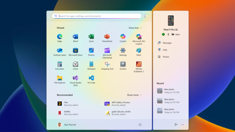Click the green connected status icon
235x132 pixels.
(163, 34)
